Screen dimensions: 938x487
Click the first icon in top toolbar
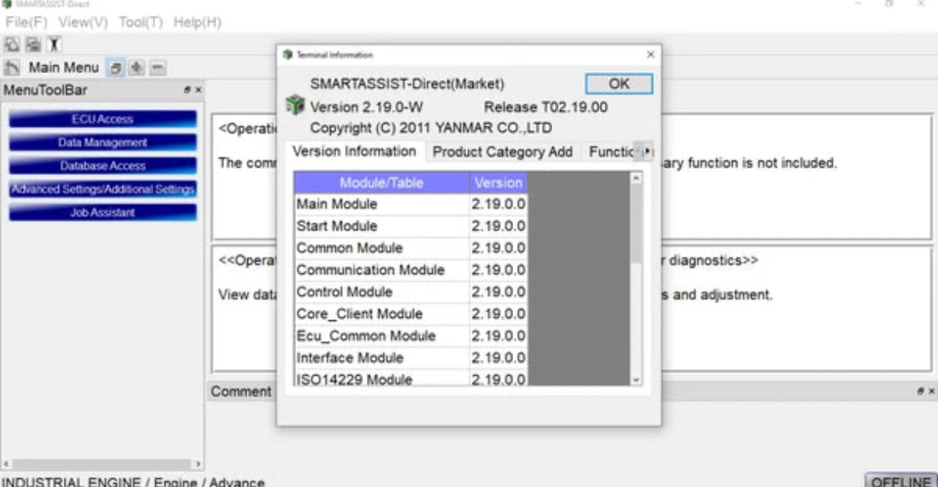click(10, 45)
